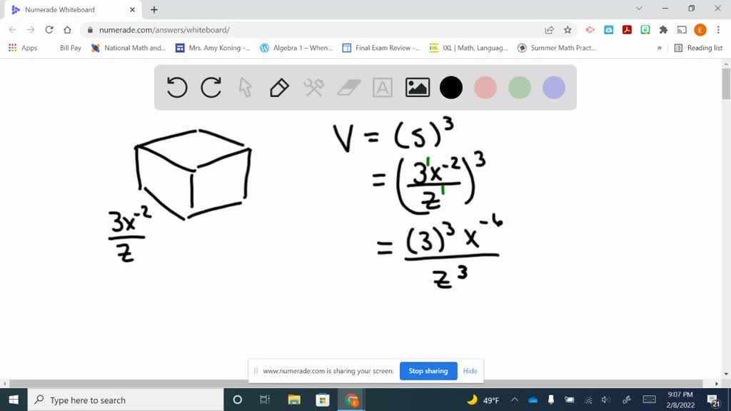
Task: Hide the screen sharing banner
Action: (470, 371)
